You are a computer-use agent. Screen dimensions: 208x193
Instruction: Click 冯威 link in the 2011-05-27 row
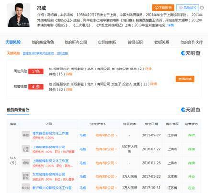(x=83, y=135)
